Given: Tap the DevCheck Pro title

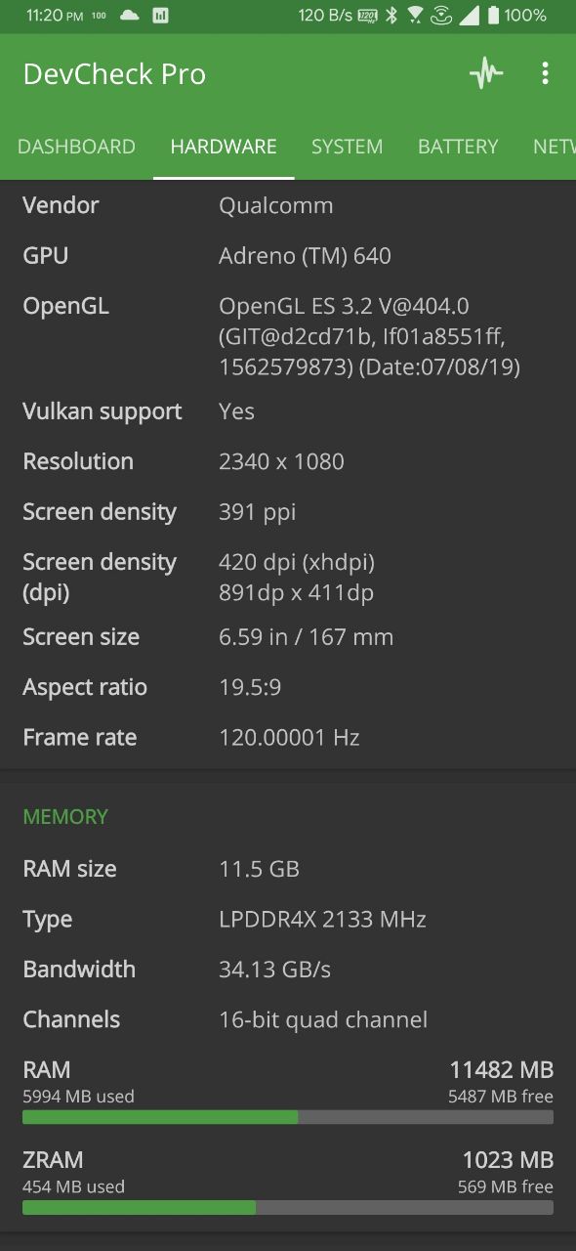Looking at the screenshot, I should pos(114,74).
